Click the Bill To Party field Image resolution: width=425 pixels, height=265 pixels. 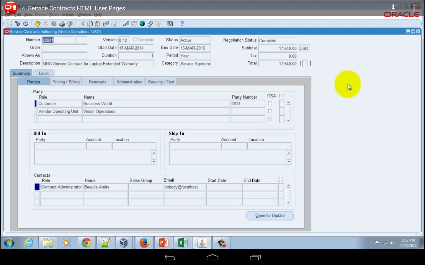pyautogui.click(x=60, y=146)
